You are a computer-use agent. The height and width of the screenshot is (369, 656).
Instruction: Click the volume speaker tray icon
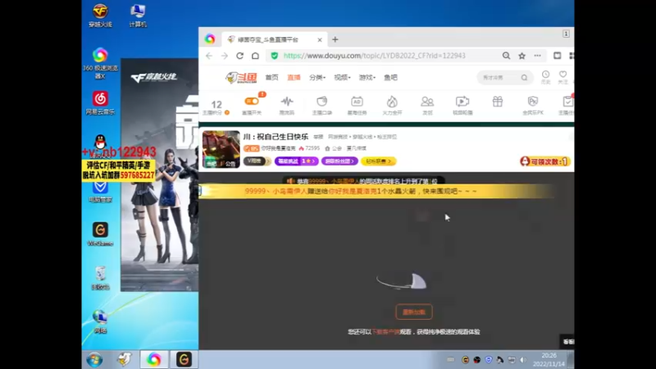523,360
